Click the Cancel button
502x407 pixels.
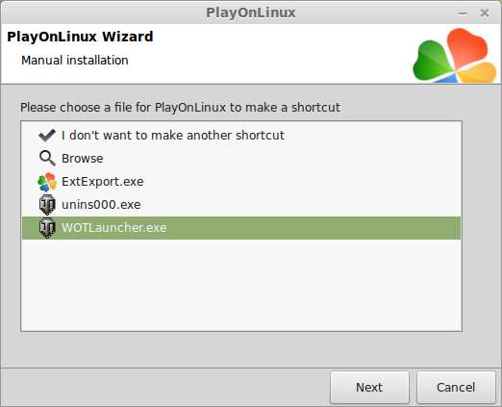(x=456, y=388)
